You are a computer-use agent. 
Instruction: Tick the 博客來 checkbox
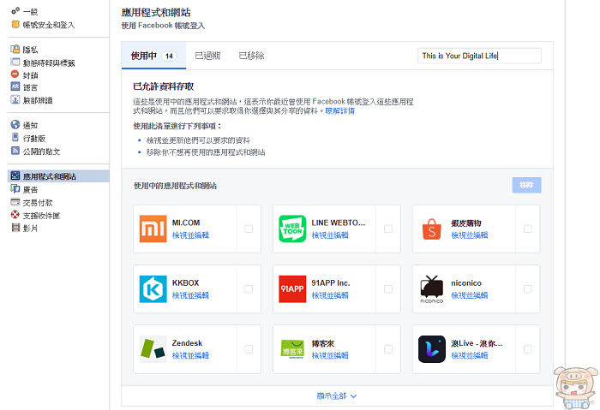(x=388, y=349)
